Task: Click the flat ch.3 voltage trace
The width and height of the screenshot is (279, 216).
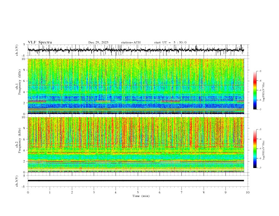Action: coord(136,181)
